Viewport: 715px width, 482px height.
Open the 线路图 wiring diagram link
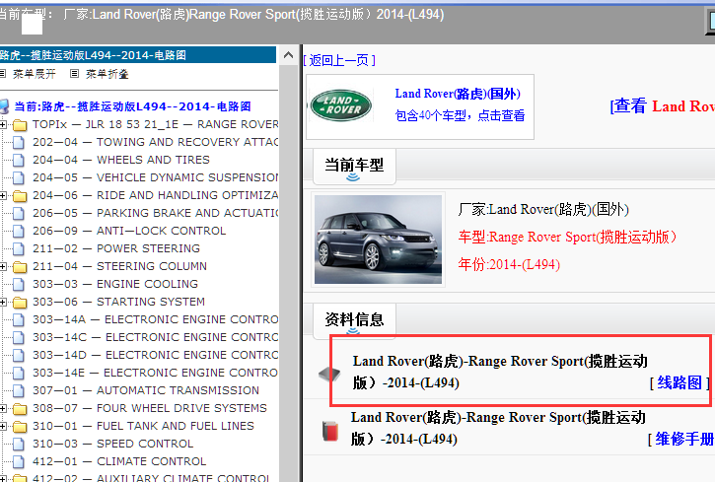(679, 382)
